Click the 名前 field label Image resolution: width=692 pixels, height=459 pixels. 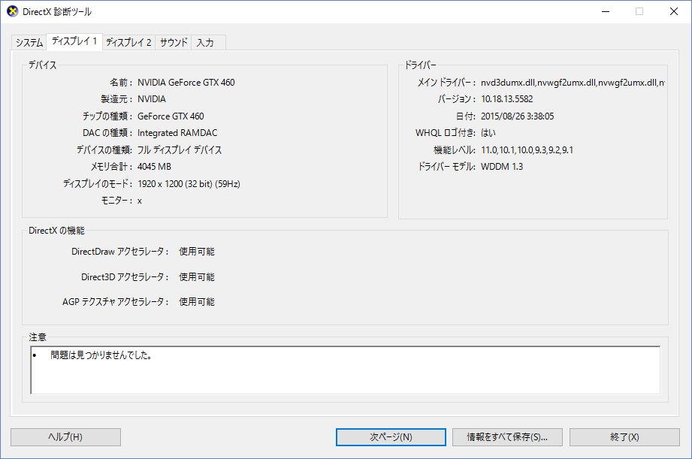[121, 83]
